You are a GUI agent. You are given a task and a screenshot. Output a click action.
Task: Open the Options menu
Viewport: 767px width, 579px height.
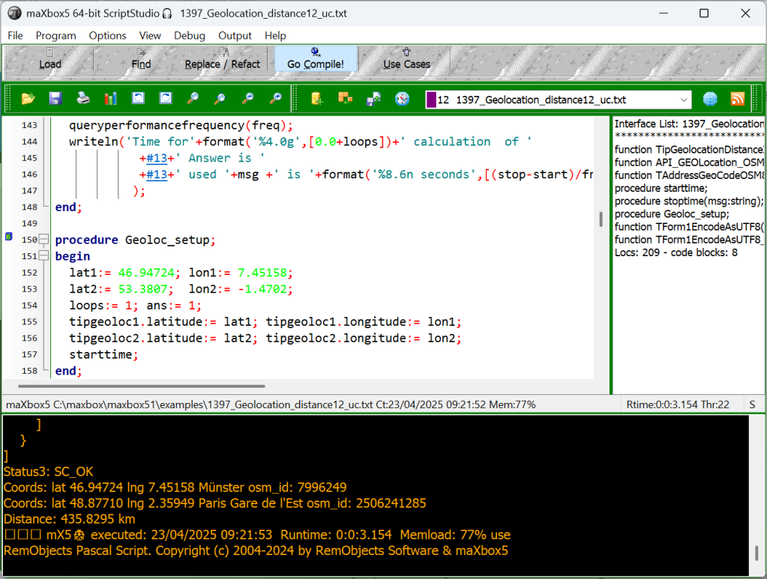[x=108, y=36]
